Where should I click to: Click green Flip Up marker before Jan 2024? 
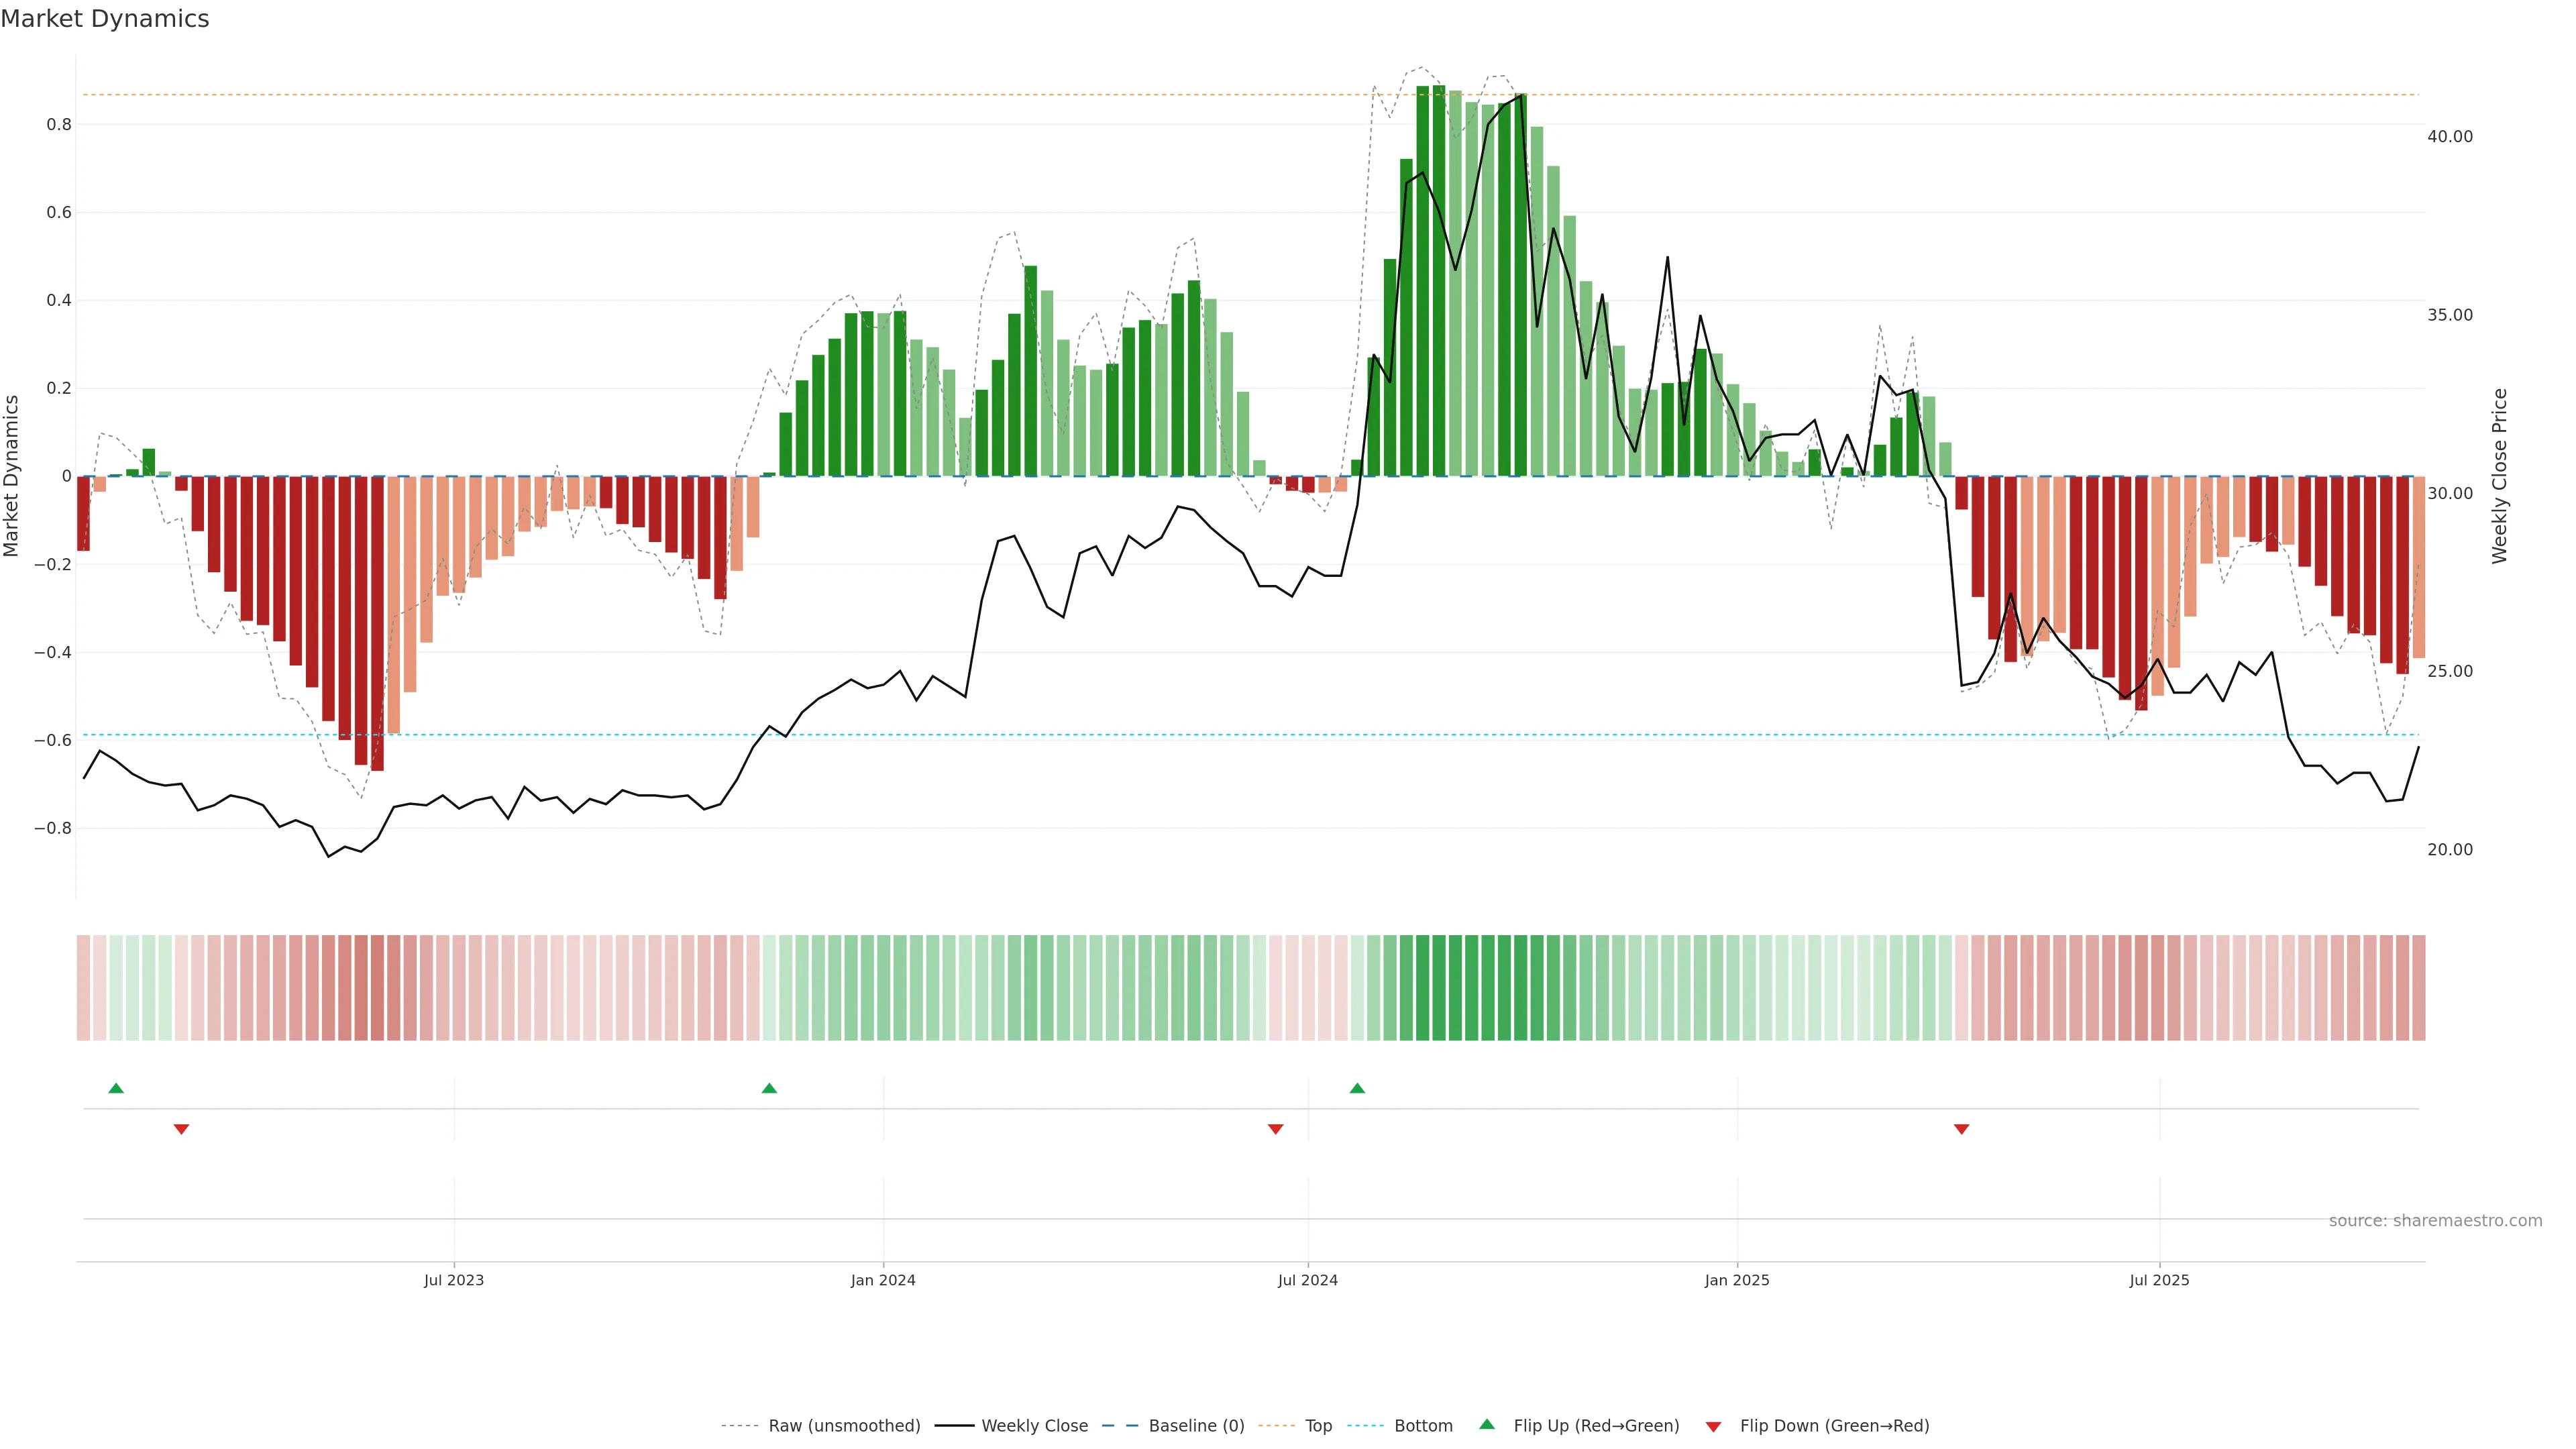click(x=769, y=1088)
